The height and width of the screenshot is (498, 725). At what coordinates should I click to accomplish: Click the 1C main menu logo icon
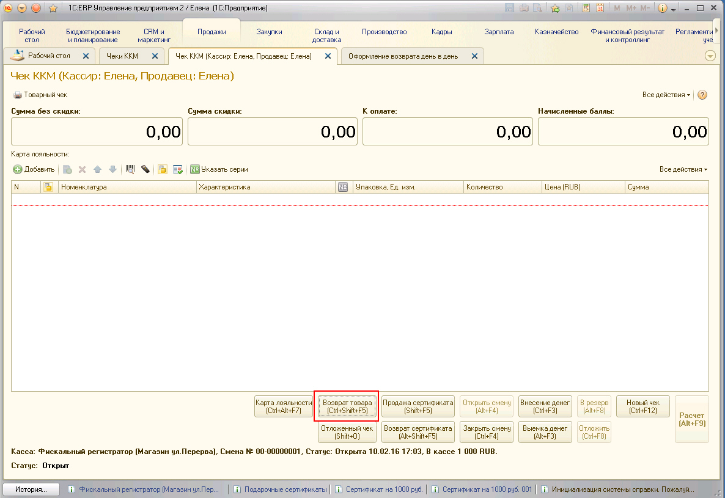8,8
